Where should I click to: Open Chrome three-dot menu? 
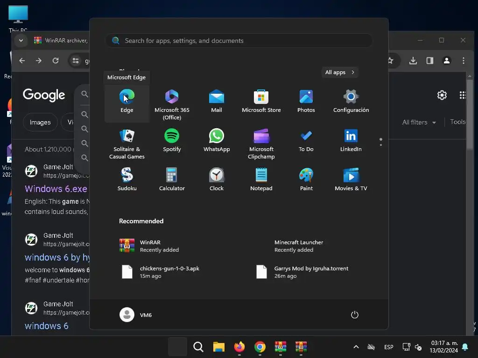click(x=464, y=61)
